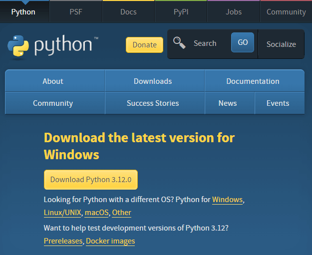The height and width of the screenshot is (255, 312).
Task: Click the yellow Donate button
Action: (144, 45)
